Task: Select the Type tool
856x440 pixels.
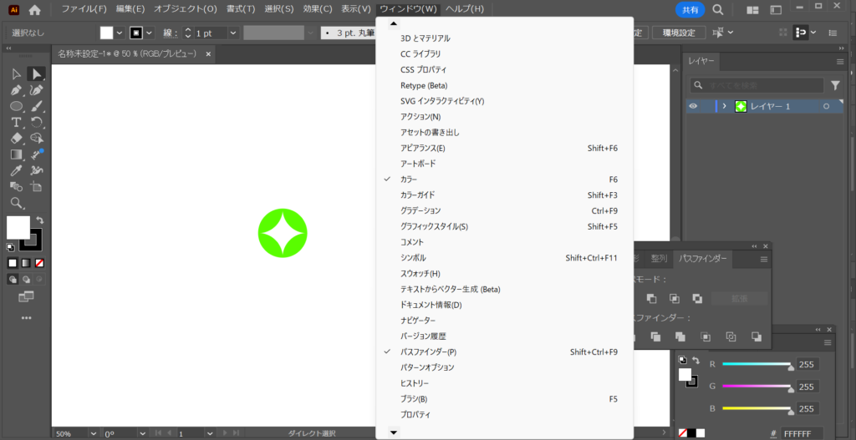Action: pyautogui.click(x=17, y=122)
